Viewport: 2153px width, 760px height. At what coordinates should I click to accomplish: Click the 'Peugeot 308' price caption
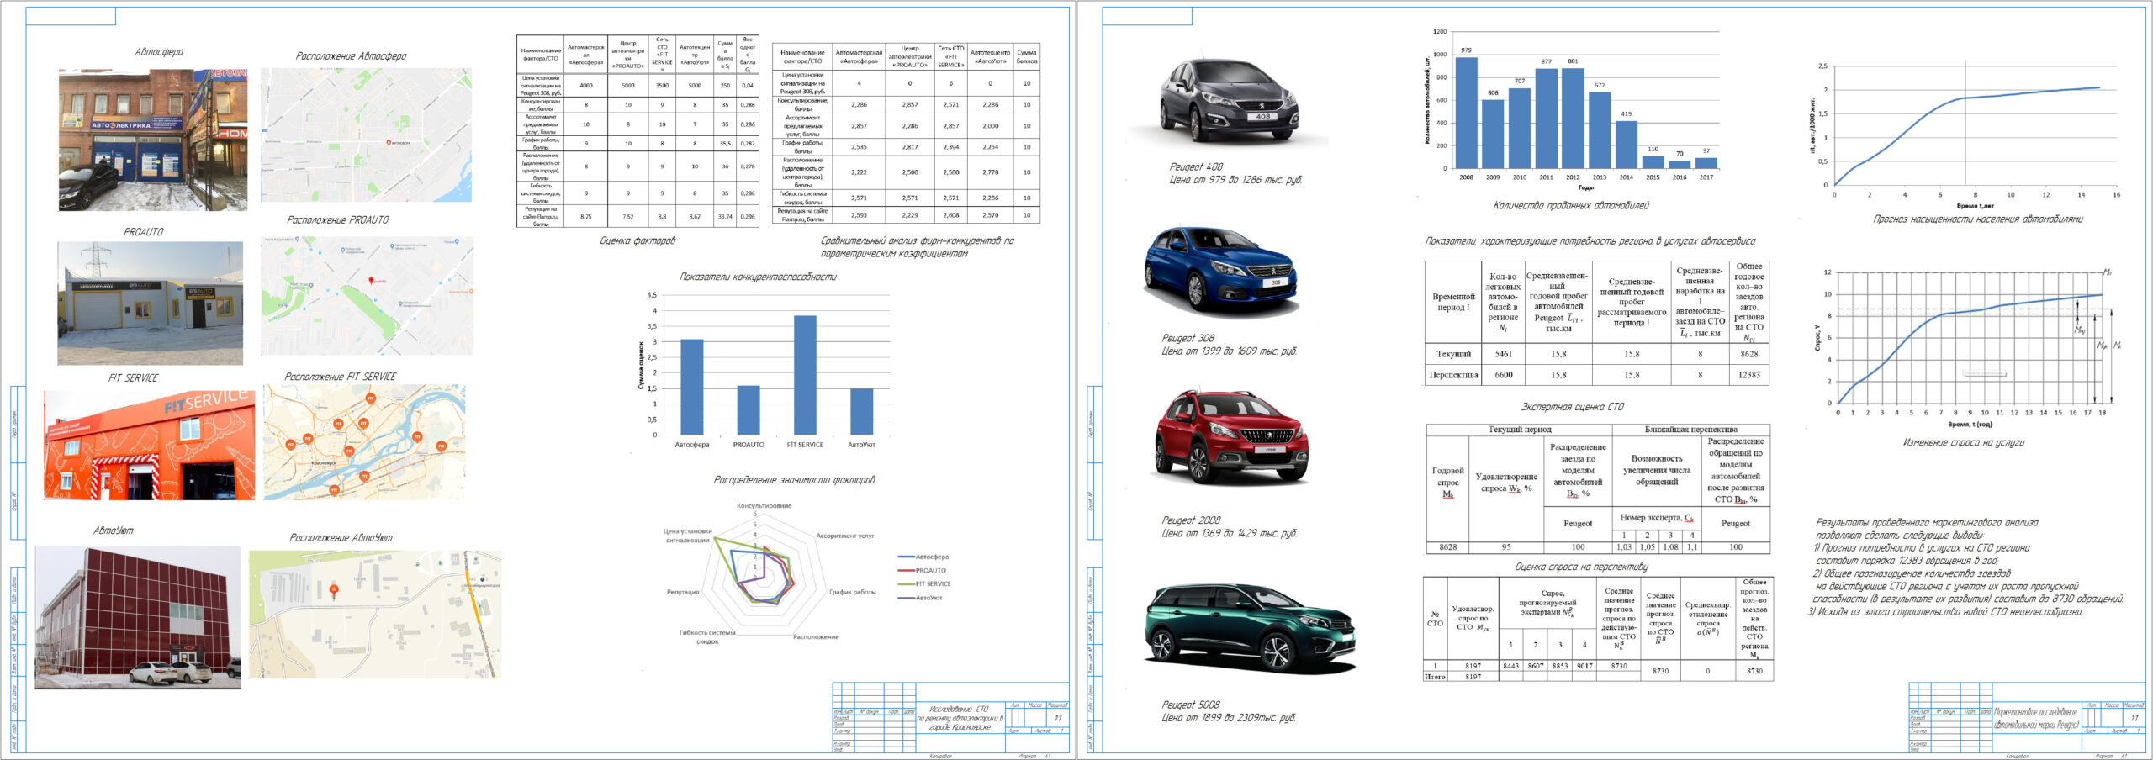point(1229,345)
